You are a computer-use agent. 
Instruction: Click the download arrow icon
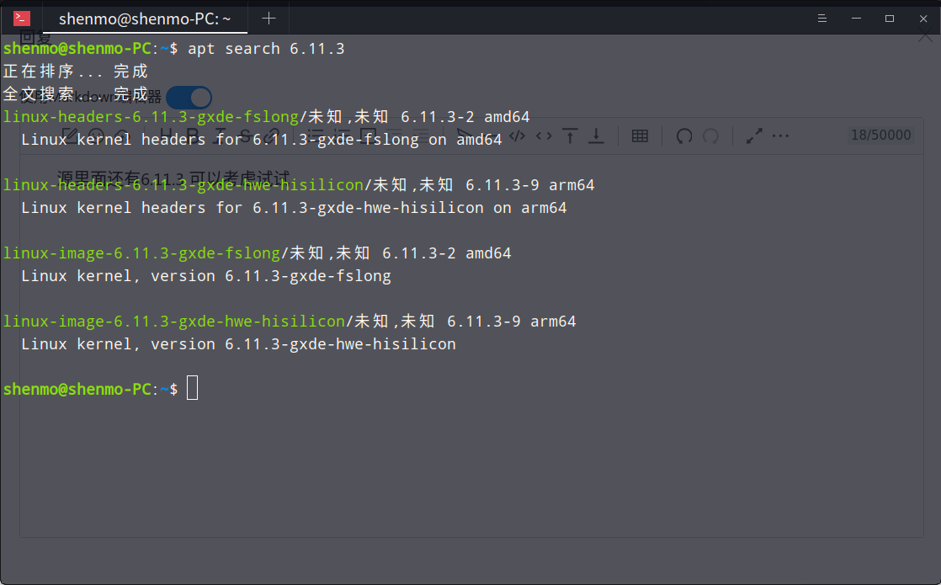point(596,136)
